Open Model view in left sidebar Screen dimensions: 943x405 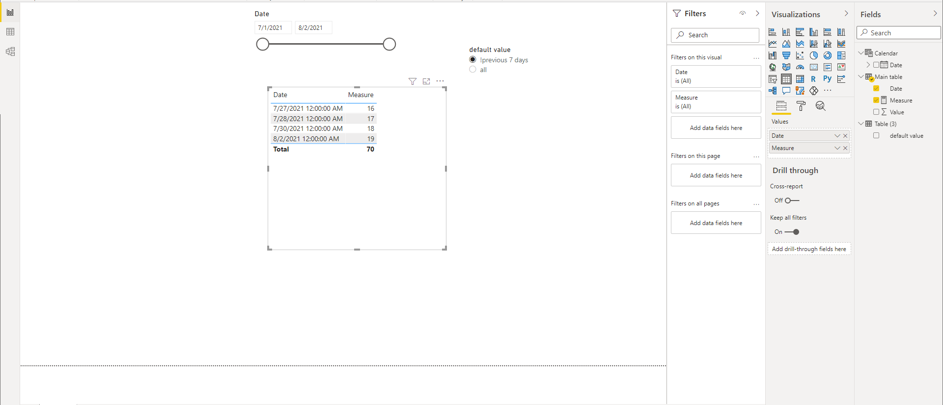10,51
